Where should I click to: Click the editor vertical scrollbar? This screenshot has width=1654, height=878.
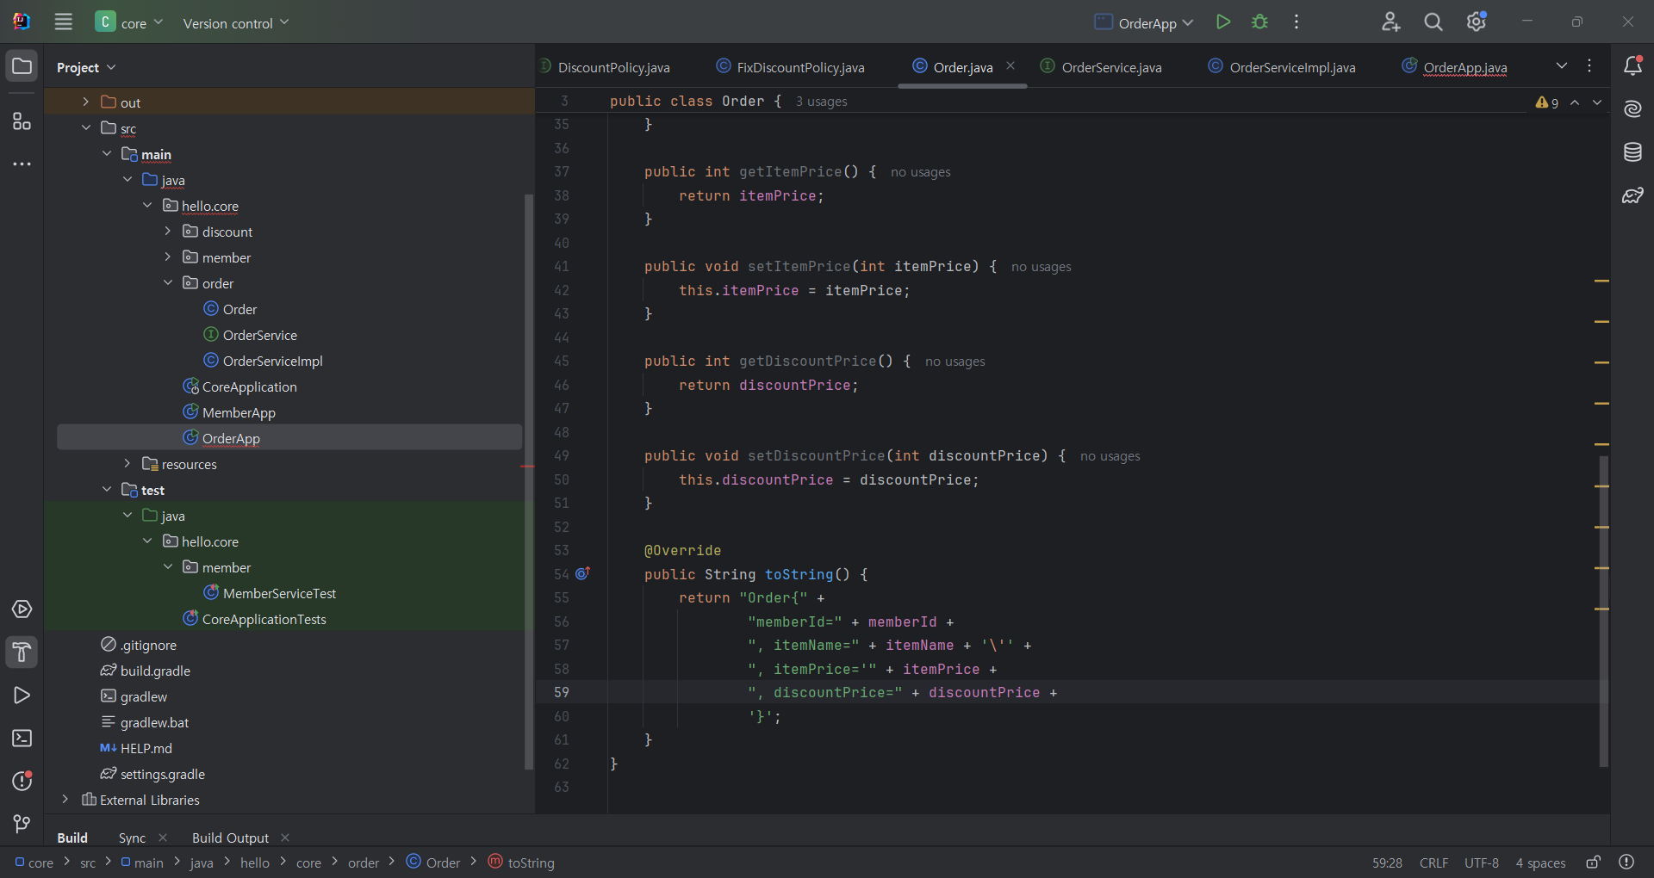click(x=1603, y=611)
